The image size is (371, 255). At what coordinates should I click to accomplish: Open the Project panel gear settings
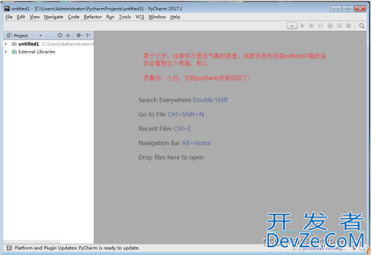[x=80, y=35]
